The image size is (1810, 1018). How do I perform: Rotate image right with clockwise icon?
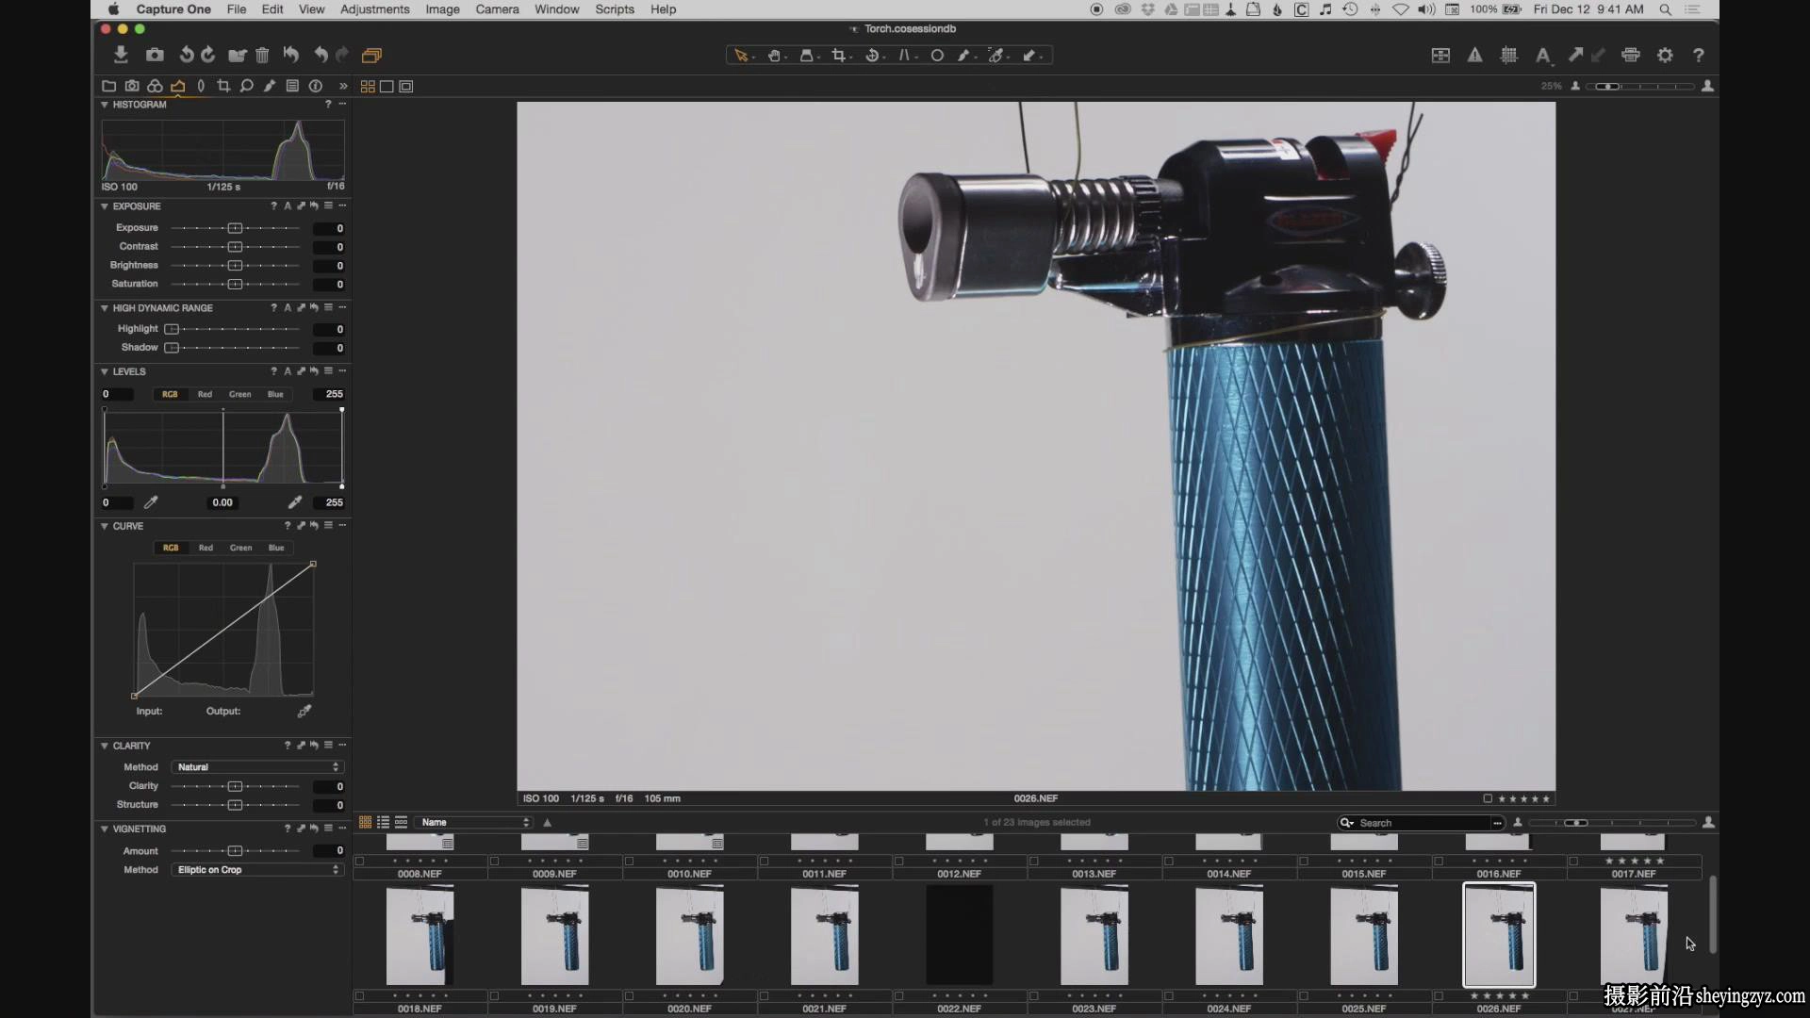[208, 55]
